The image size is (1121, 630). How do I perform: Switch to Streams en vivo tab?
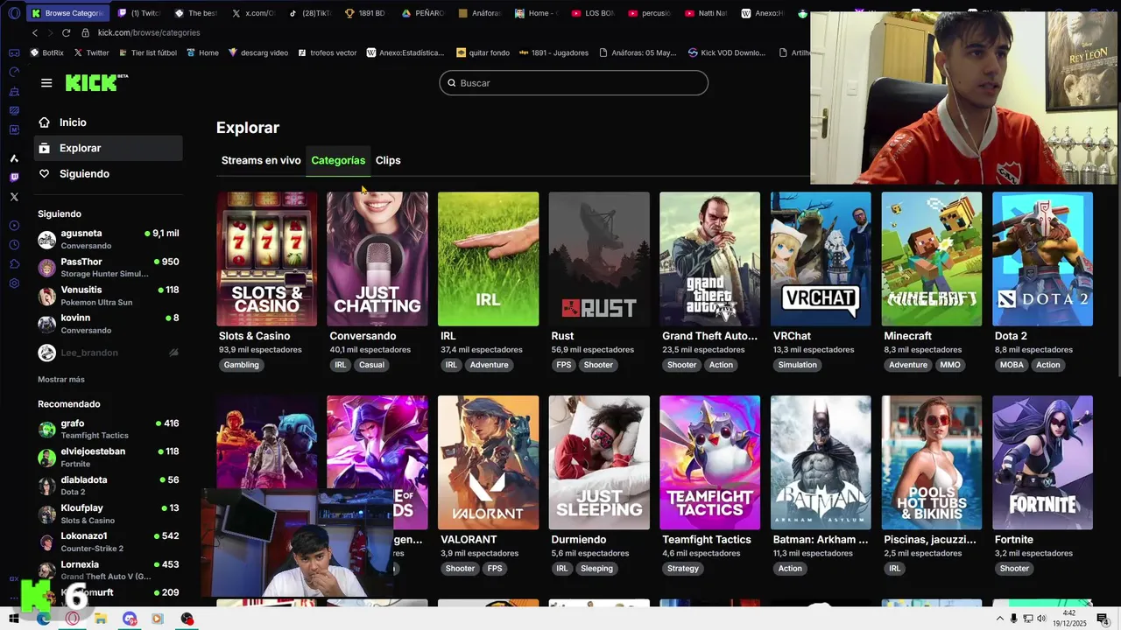coord(261,160)
